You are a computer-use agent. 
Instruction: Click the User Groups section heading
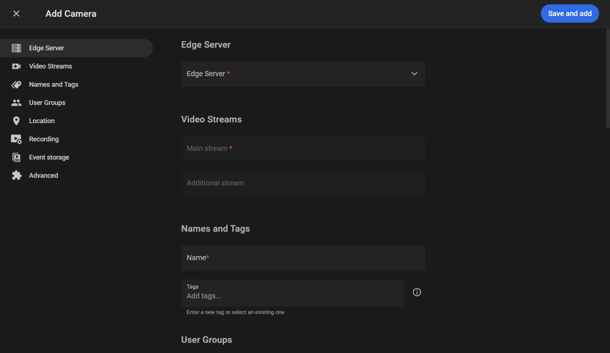pyautogui.click(x=207, y=340)
